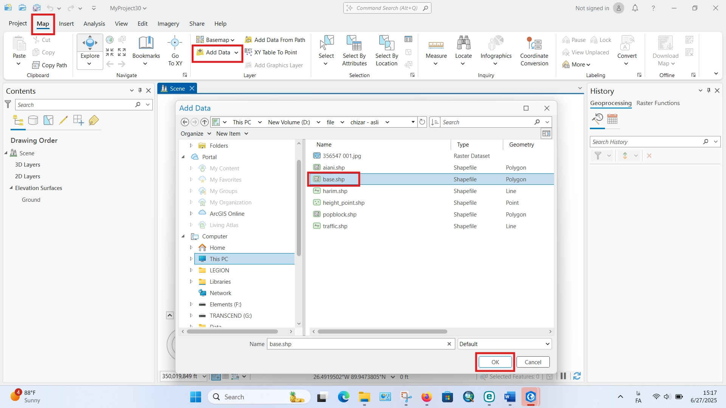Select List By Drawing Order icon
726x408 pixels.
tap(18, 121)
